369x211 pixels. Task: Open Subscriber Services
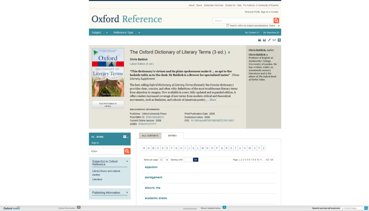coord(213,5)
